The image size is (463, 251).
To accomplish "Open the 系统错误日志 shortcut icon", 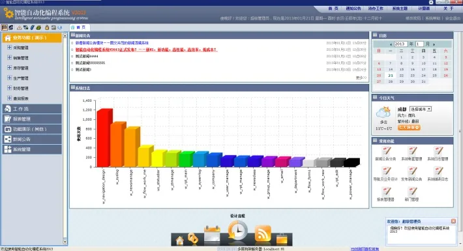I will click(x=438, y=171).
